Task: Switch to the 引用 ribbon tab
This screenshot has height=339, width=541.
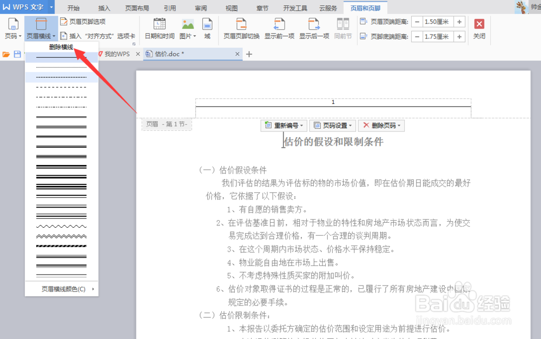Action: pyautogui.click(x=170, y=8)
